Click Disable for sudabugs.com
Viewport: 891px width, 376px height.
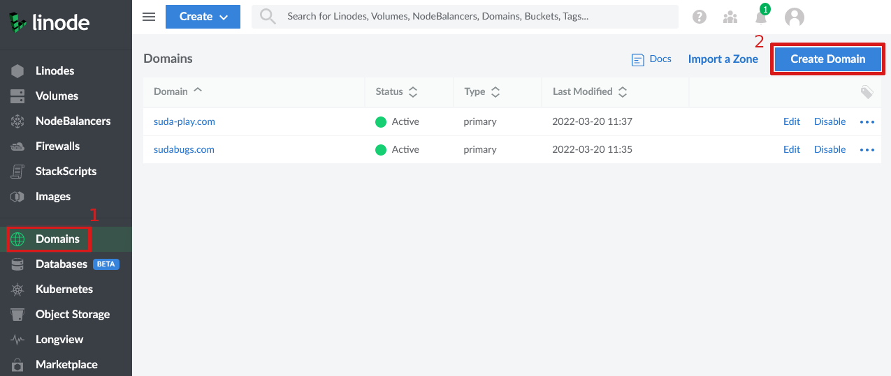tap(830, 149)
